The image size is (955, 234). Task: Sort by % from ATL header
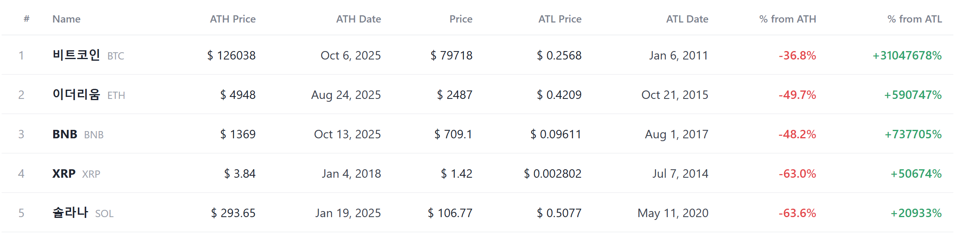pos(915,19)
